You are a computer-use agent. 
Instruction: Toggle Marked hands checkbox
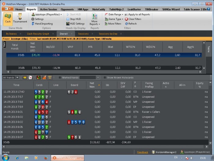point(60,78)
